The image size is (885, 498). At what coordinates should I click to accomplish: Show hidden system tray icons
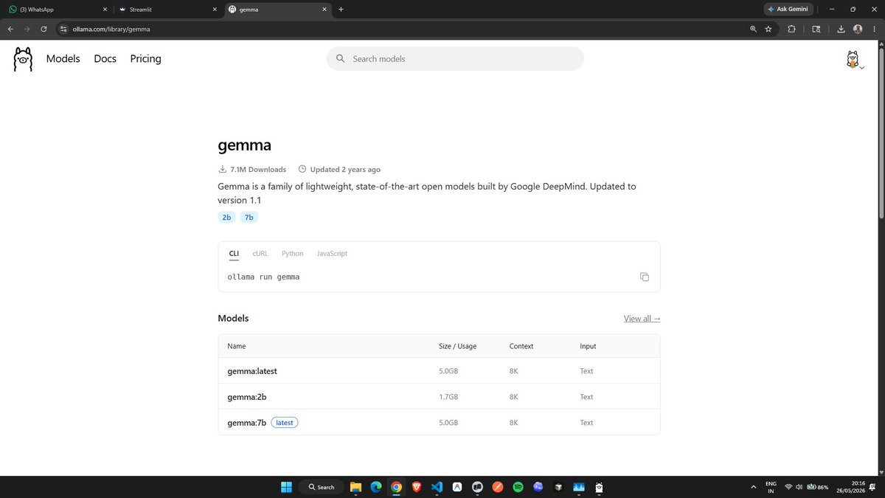click(753, 487)
